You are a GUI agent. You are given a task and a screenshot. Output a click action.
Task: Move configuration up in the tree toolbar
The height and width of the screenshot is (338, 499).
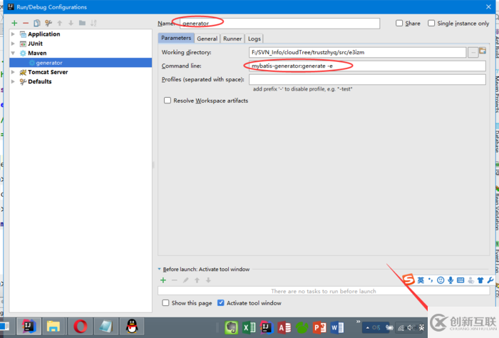click(x=59, y=23)
